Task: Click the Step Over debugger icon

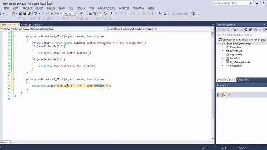Action: click(x=165, y=13)
